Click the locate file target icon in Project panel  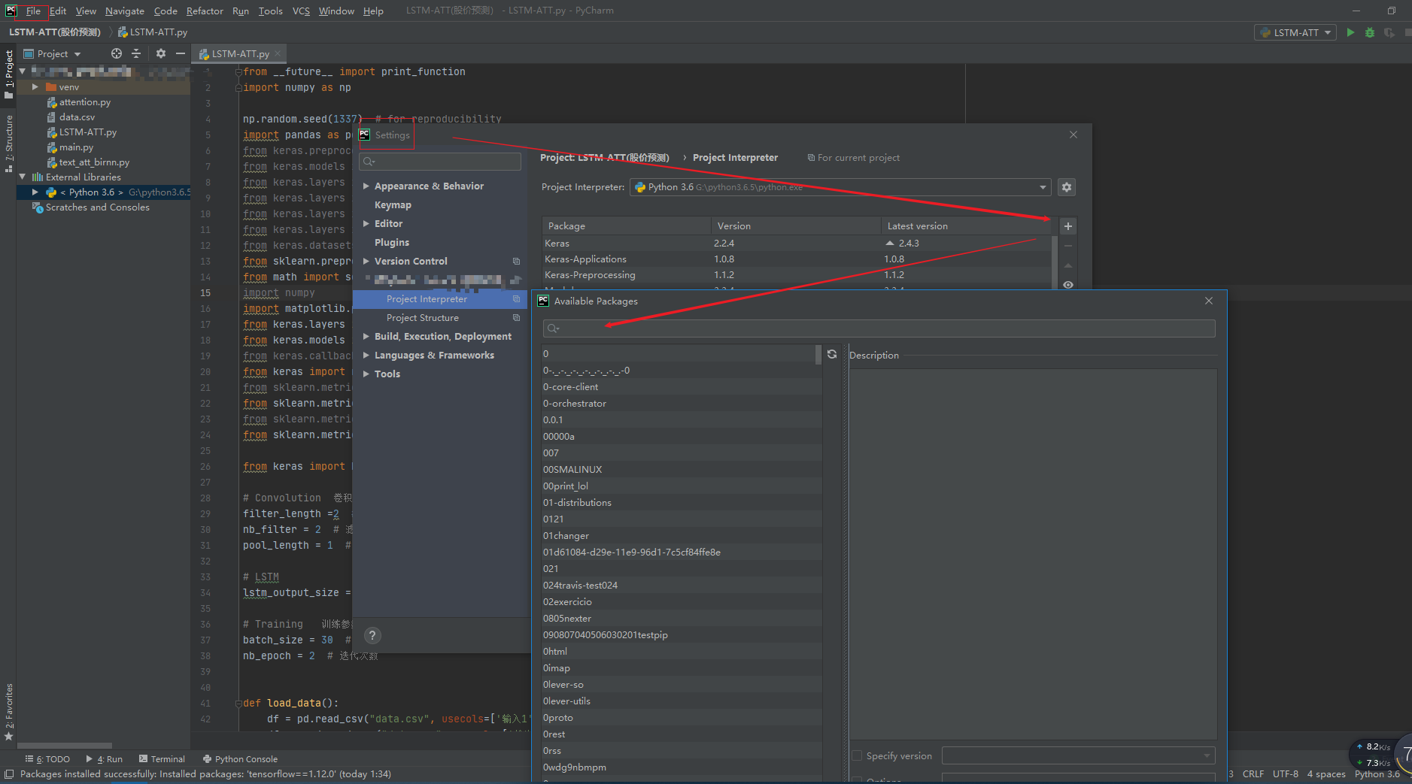pos(116,53)
